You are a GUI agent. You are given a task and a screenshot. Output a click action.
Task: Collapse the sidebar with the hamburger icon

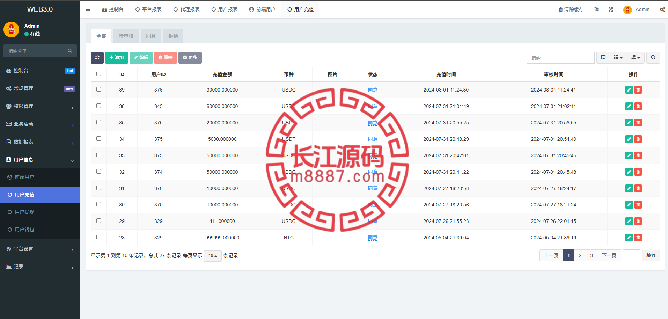pos(88,9)
